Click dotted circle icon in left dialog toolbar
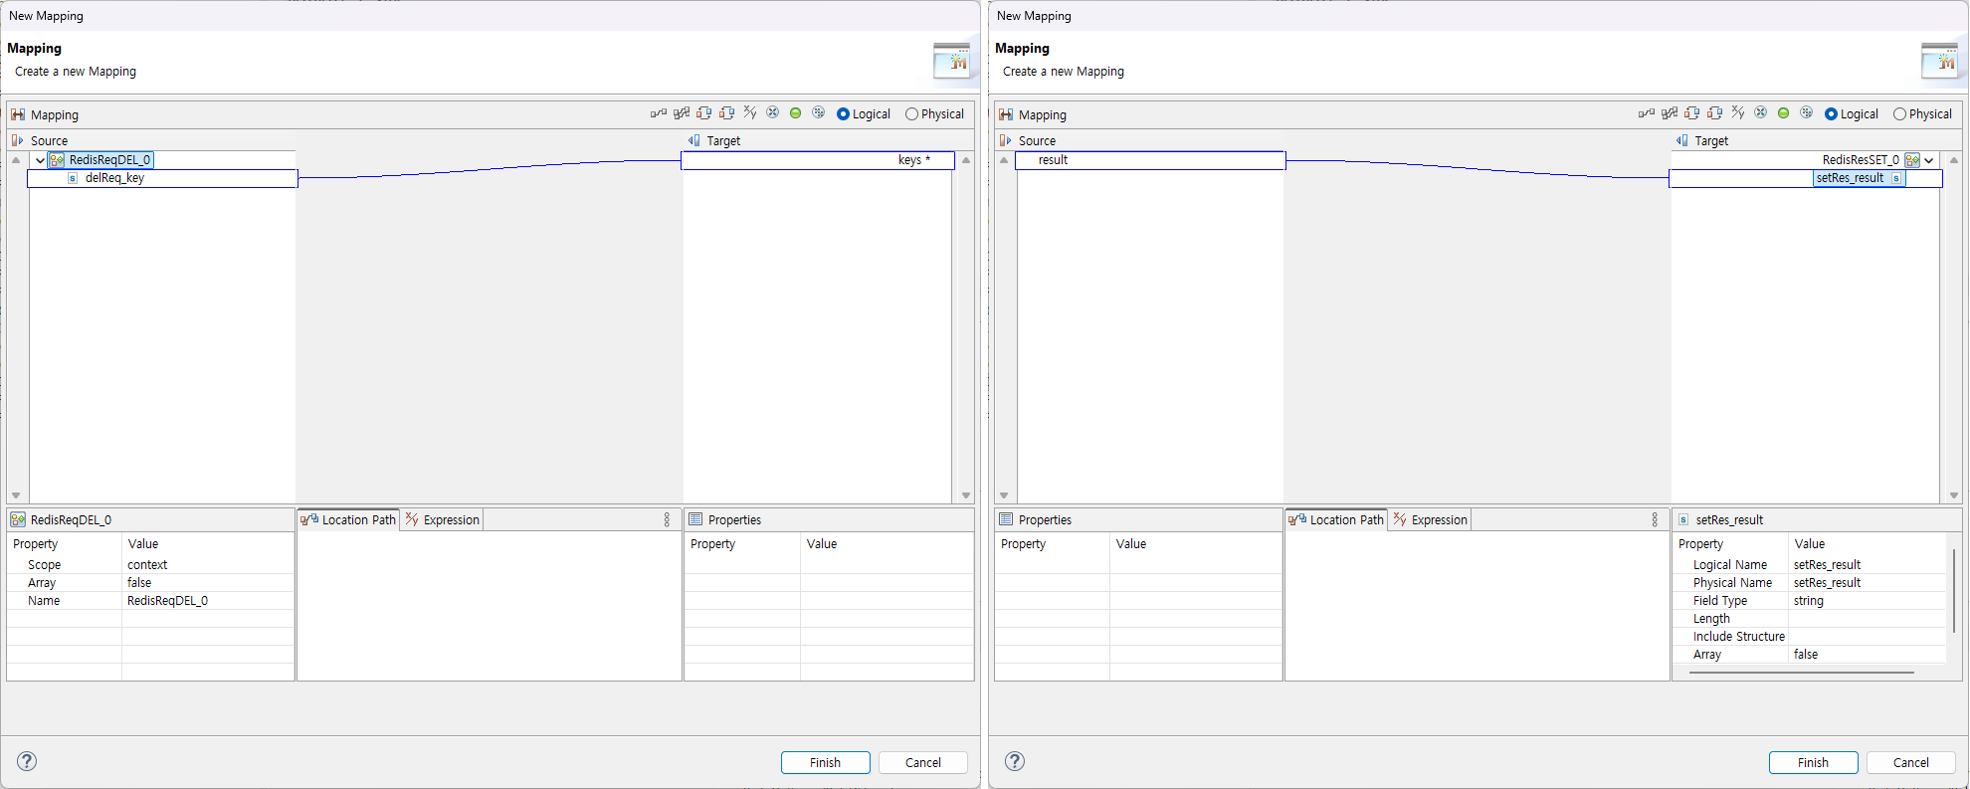The image size is (1970, 789). [819, 113]
